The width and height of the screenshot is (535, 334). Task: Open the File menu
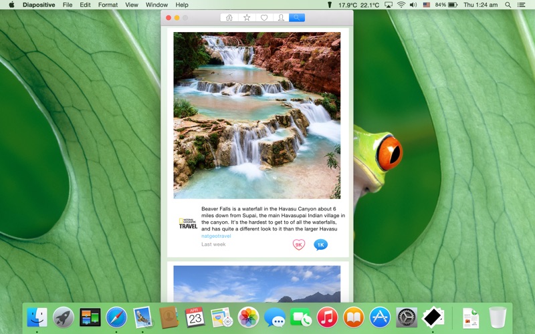coord(68,5)
